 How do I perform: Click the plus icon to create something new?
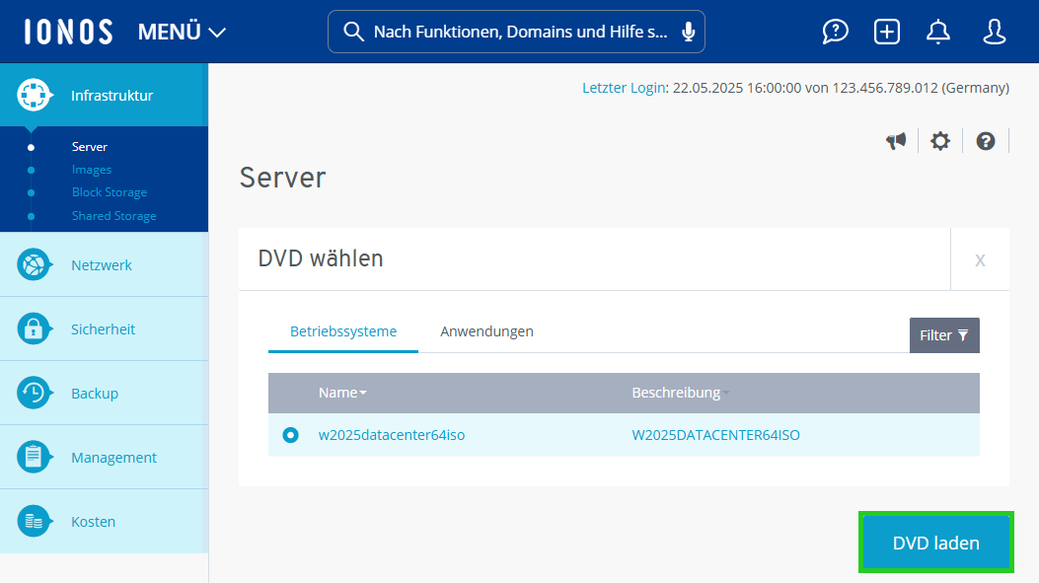(886, 32)
